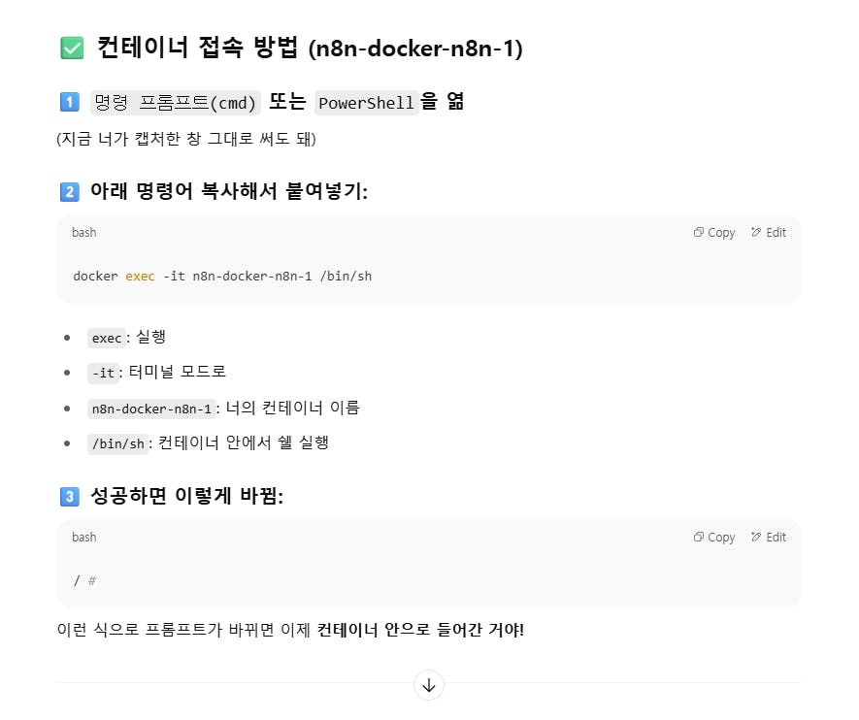859x720 pixels.
Task: Click the green checkmark emoji in the title
Action: (72, 48)
